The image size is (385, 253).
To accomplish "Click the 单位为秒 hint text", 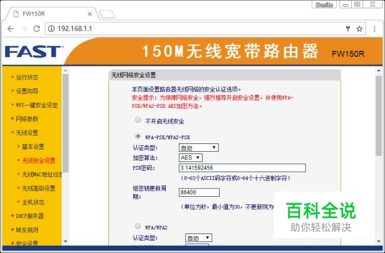I will [227, 207].
